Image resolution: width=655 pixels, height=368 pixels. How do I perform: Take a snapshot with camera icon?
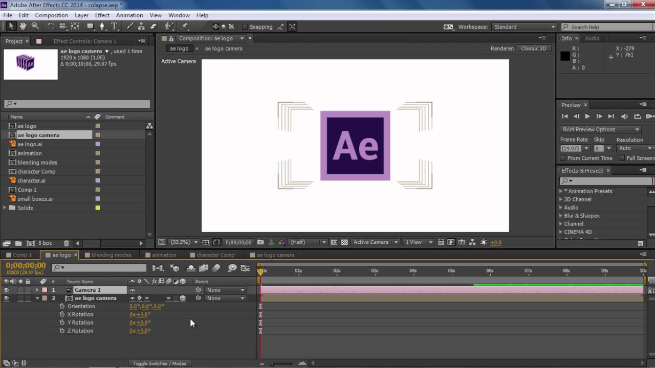click(x=260, y=242)
